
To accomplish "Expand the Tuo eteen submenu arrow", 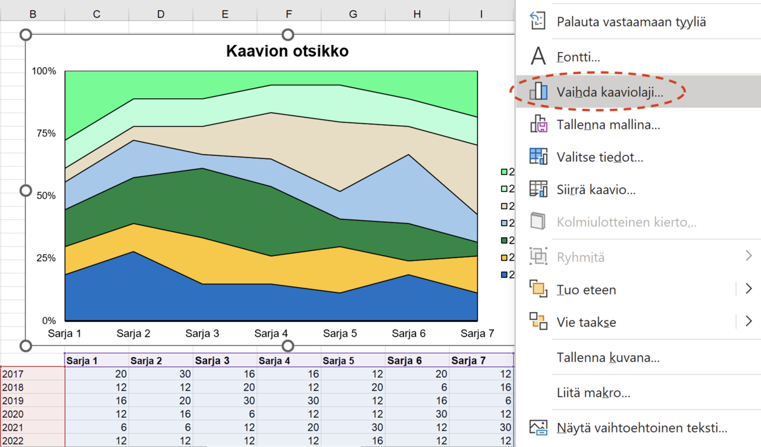I will [749, 289].
